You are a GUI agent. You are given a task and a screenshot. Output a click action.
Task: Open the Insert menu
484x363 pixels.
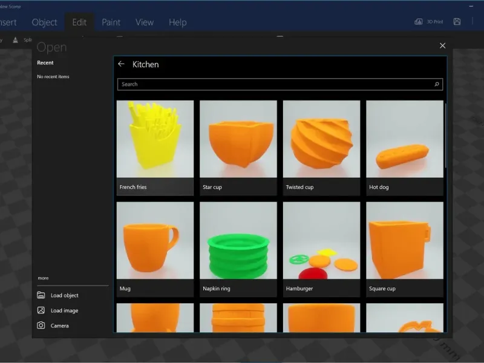coord(8,22)
